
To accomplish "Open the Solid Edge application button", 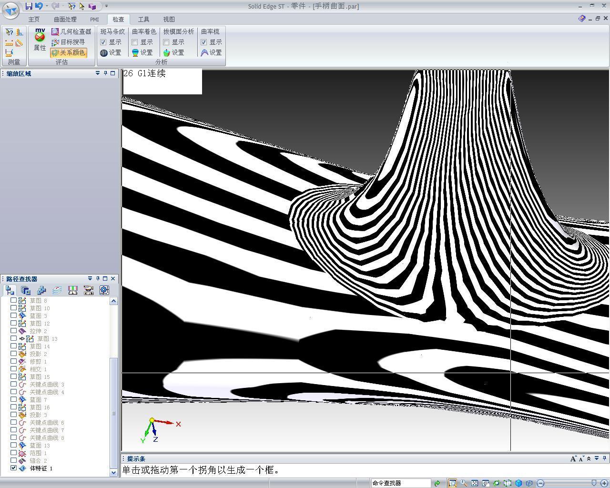I will click(11, 10).
